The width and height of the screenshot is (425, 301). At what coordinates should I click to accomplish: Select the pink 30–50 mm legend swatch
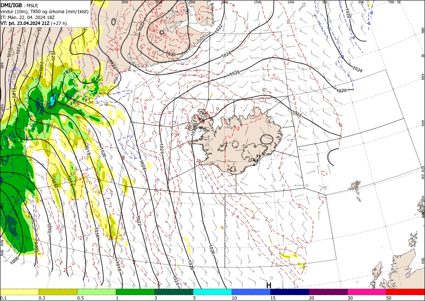click(x=367, y=292)
